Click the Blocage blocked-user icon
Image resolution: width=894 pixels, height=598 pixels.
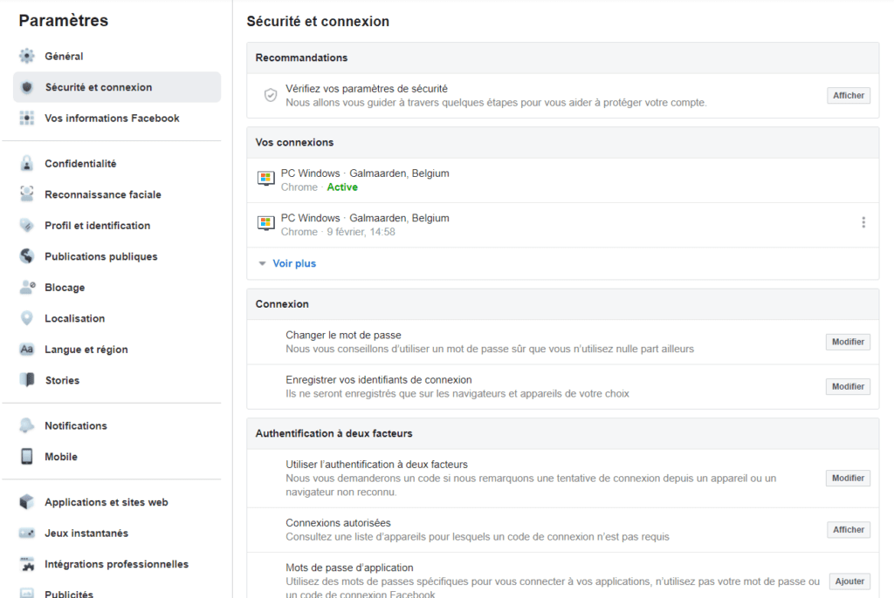(27, 287)
